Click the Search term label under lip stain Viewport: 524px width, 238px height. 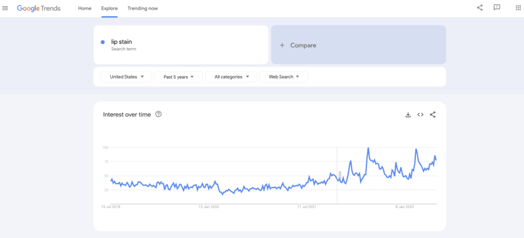pyautogui.click(x=124, y=49)
